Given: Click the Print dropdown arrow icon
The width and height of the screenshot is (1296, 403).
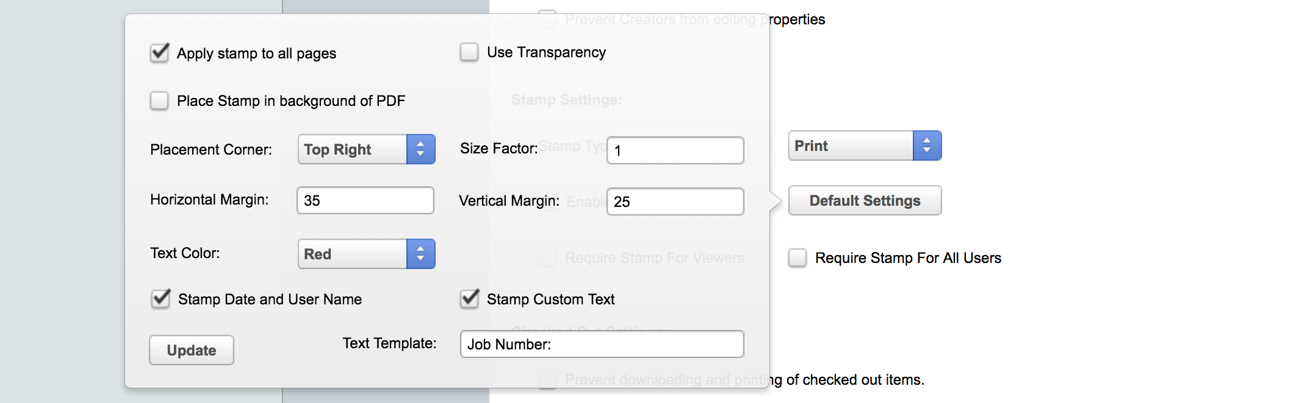Looking at the screenshot, I should 927,145.
